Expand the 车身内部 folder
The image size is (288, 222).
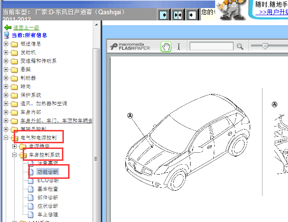[x=6, y=112]
